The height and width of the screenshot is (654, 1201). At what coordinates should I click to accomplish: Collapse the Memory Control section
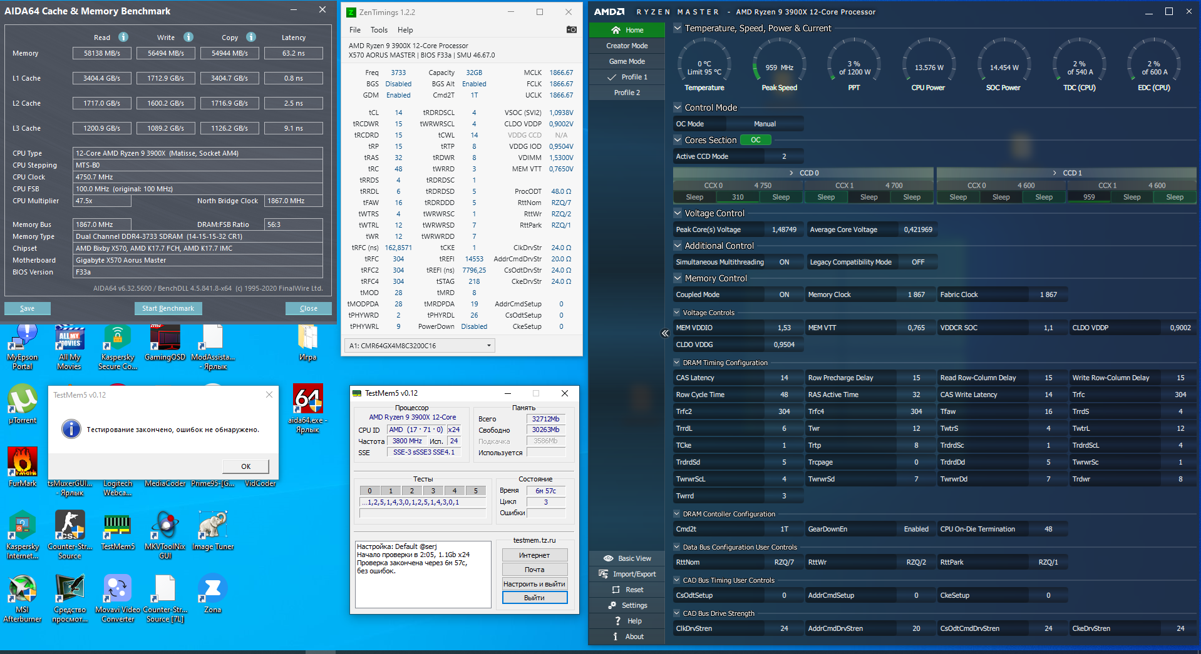pyautogui.click(x=678, y=278)
